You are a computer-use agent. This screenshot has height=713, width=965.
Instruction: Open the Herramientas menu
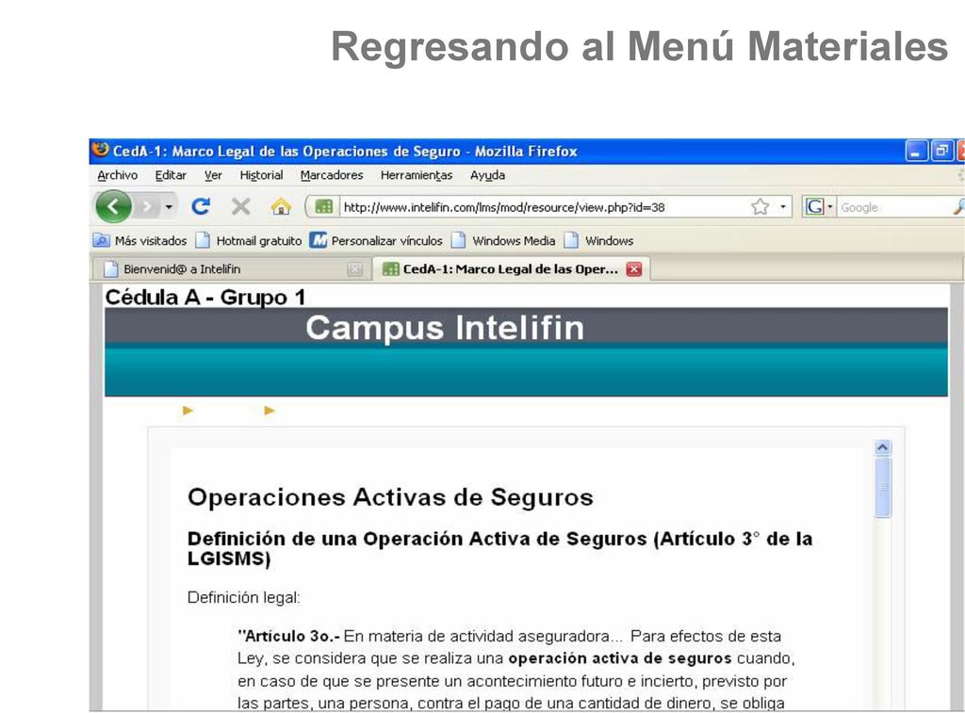tap(417, 175)
